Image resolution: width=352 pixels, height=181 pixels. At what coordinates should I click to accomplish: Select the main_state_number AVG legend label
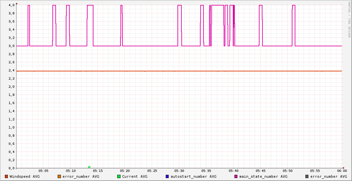pos(263,176)
